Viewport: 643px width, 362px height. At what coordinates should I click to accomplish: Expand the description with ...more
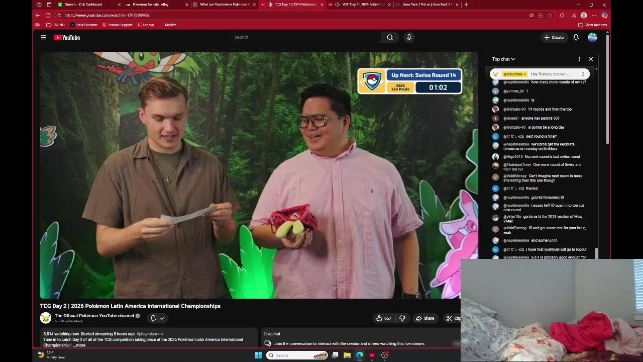pyautogui.click(x=79, y=345)
